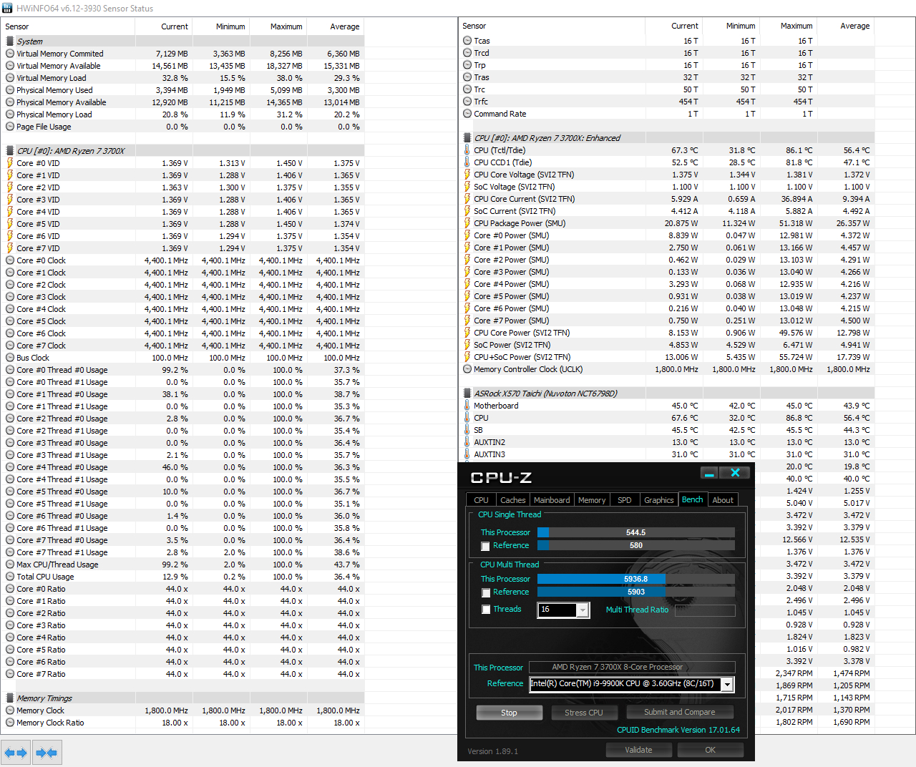Click the Core #0 Clock sensor icon

tap(10, 260)
